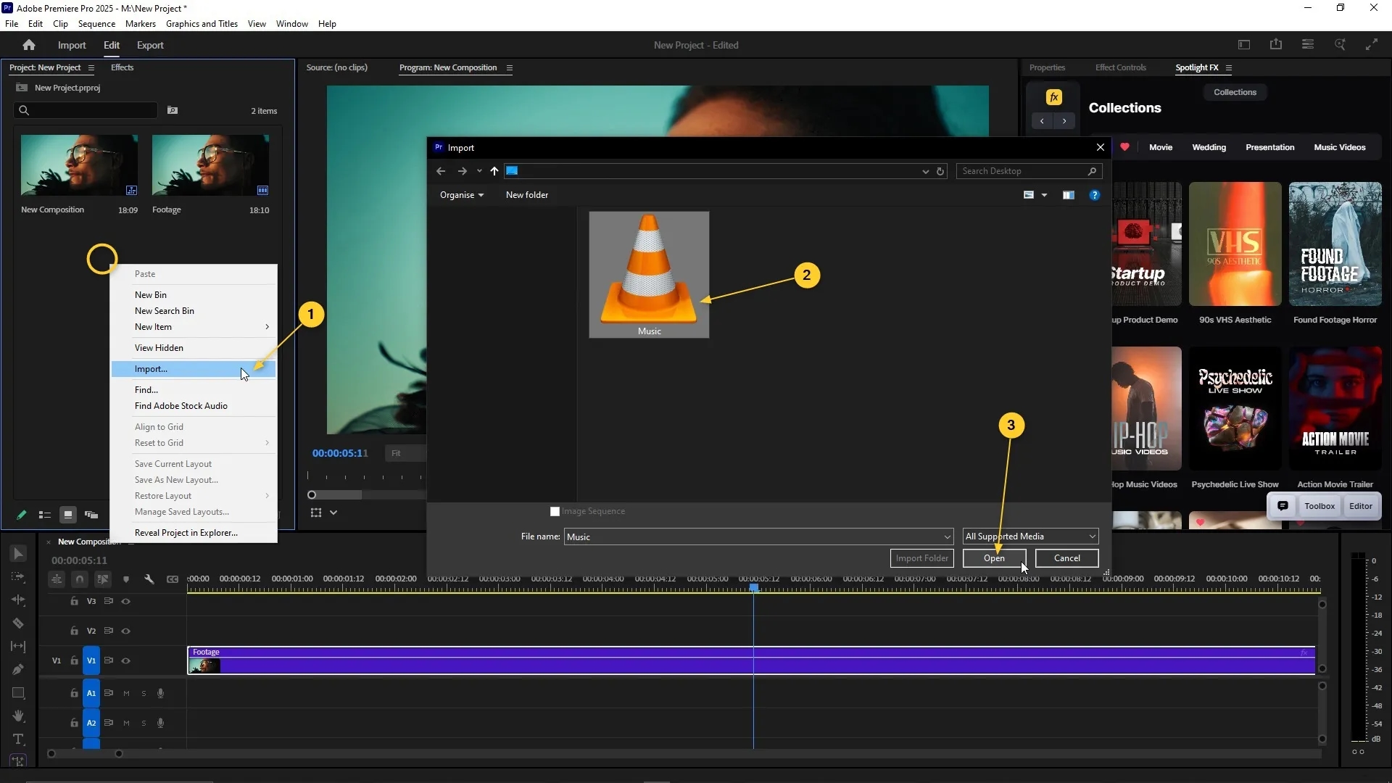This screenshot has width=1392, height=783.
Task: Open the view options dropdown arrow
Action: (1044, 195)
